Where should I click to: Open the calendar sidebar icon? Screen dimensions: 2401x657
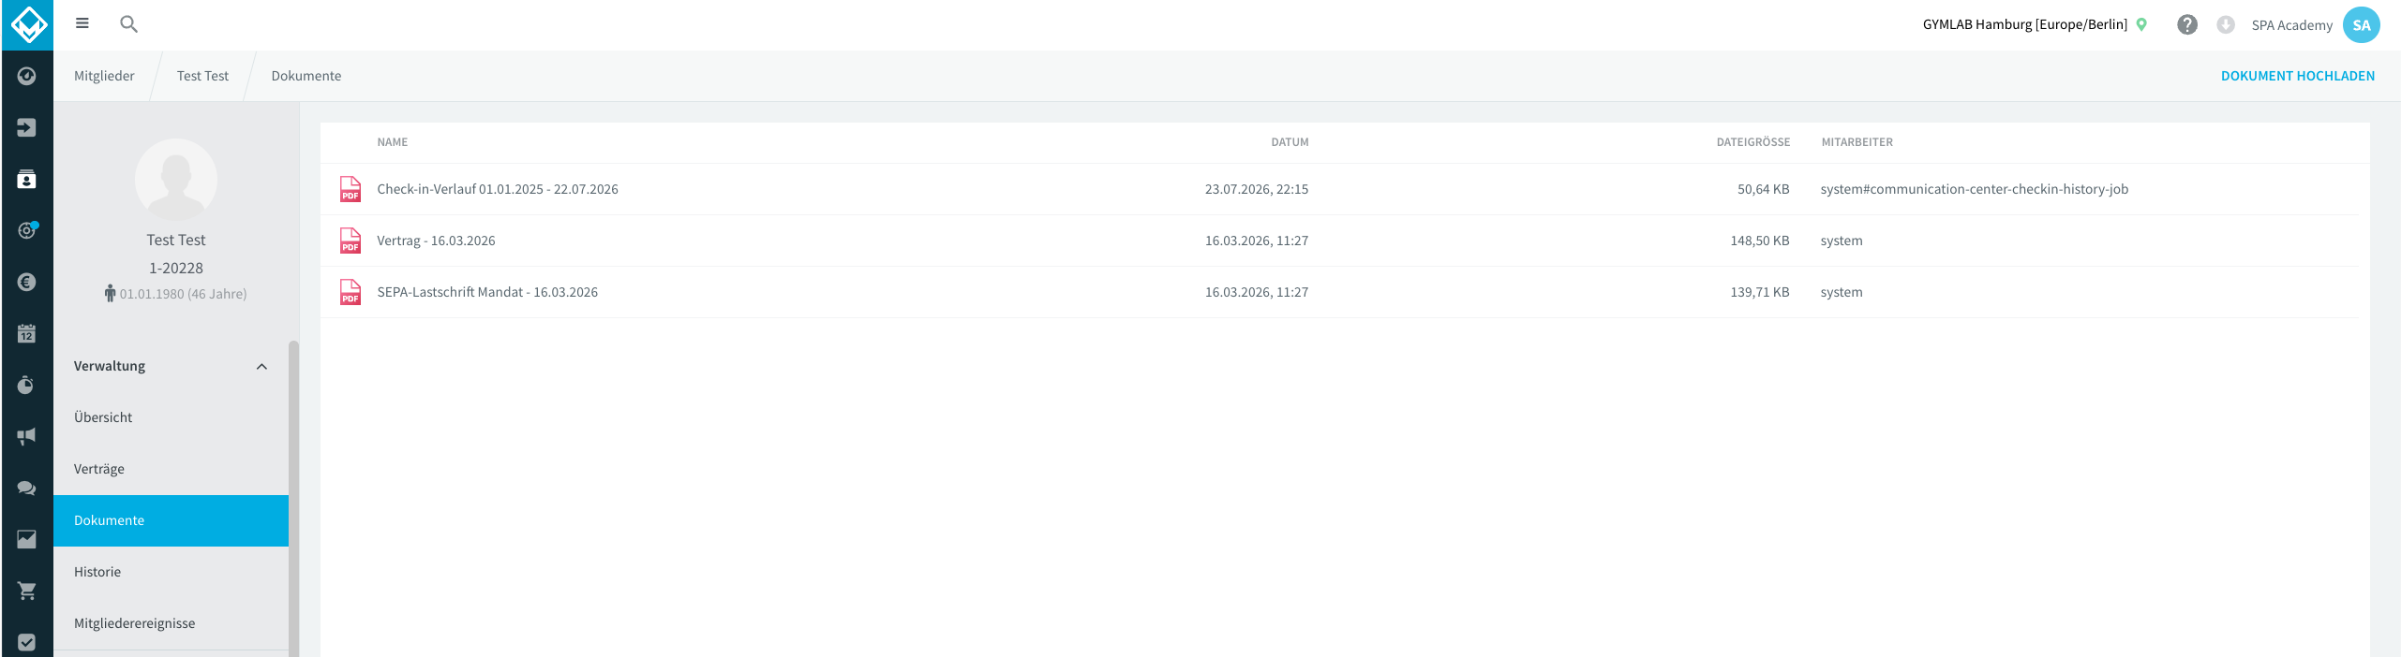(26, 333)
